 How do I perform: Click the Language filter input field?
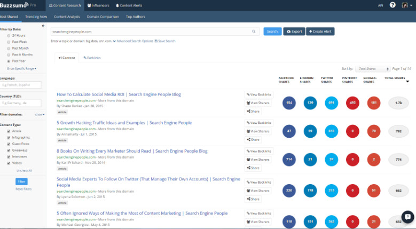click(21, 85)
